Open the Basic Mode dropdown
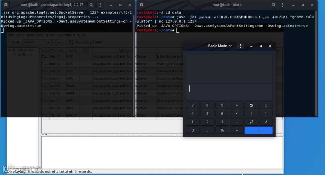 pyautogui.click(x=220, y=46)
